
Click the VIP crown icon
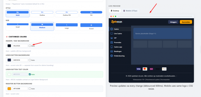coord(111,38)
